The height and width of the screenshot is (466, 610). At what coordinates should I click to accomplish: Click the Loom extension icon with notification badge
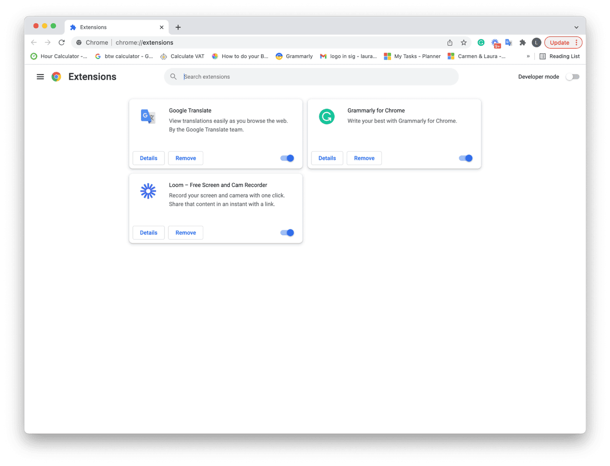[x=495, y=42]
